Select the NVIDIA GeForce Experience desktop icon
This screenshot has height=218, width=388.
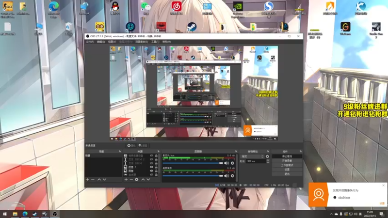(x=238, y=9)
